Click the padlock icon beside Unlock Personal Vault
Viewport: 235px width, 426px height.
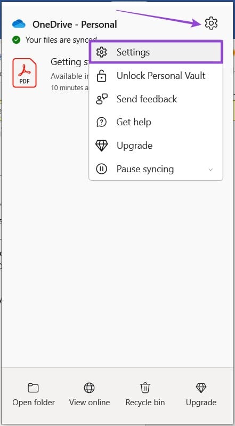point(102,76)
